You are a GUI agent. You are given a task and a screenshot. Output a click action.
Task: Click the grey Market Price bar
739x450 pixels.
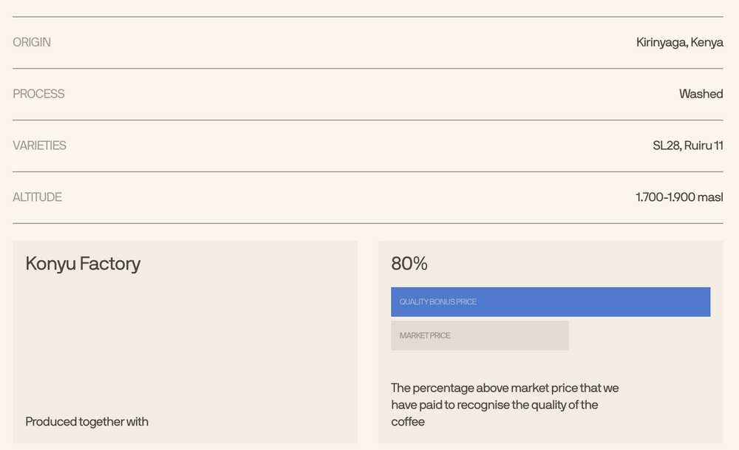point(480,336)
